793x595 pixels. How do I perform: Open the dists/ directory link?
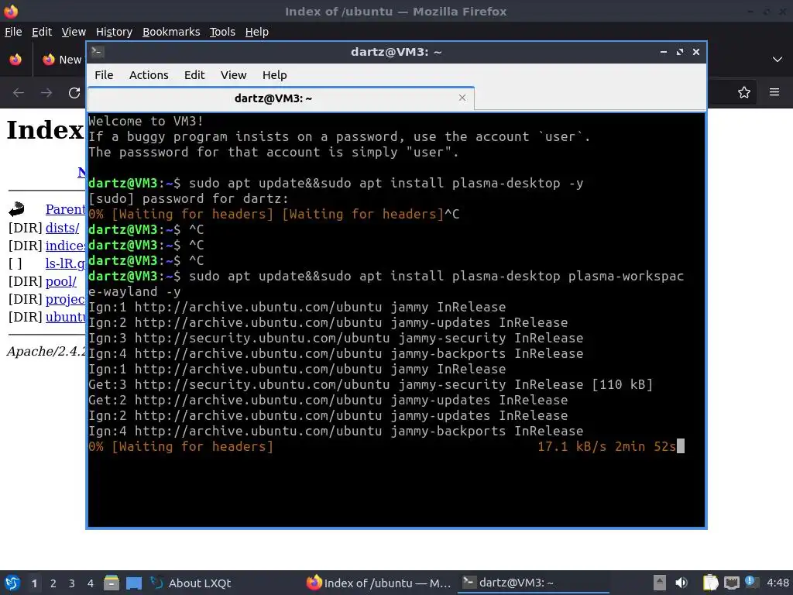point(62,229)
